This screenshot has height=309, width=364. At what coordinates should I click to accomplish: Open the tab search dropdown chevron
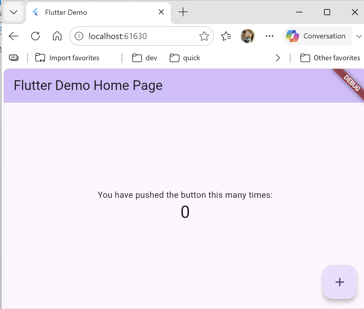tap(14, 12)
